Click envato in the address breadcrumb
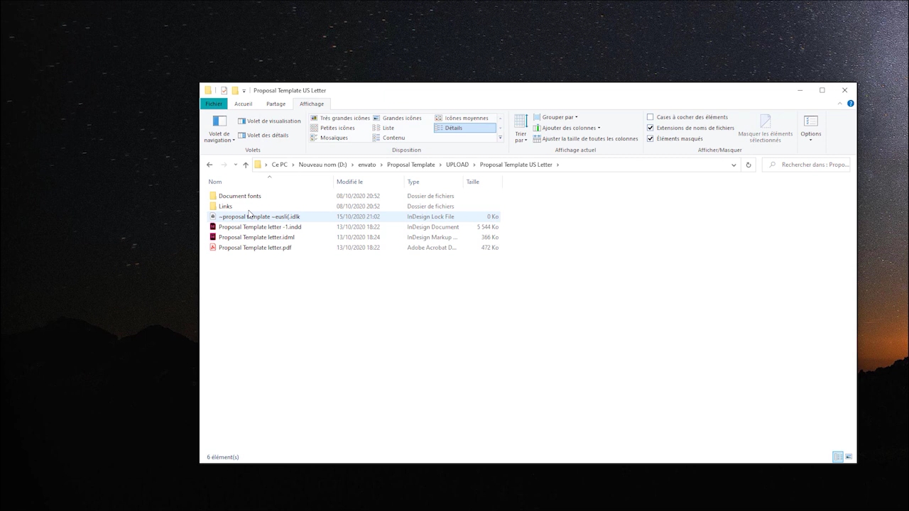 click(367, 165)
